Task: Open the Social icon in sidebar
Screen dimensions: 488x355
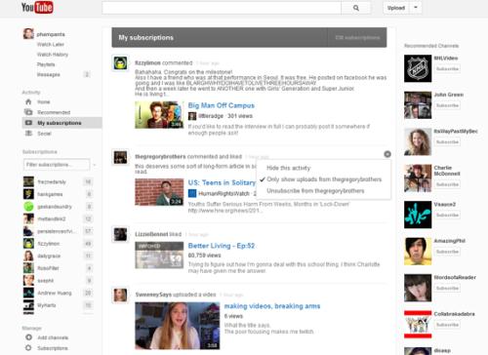Action: 28,134
